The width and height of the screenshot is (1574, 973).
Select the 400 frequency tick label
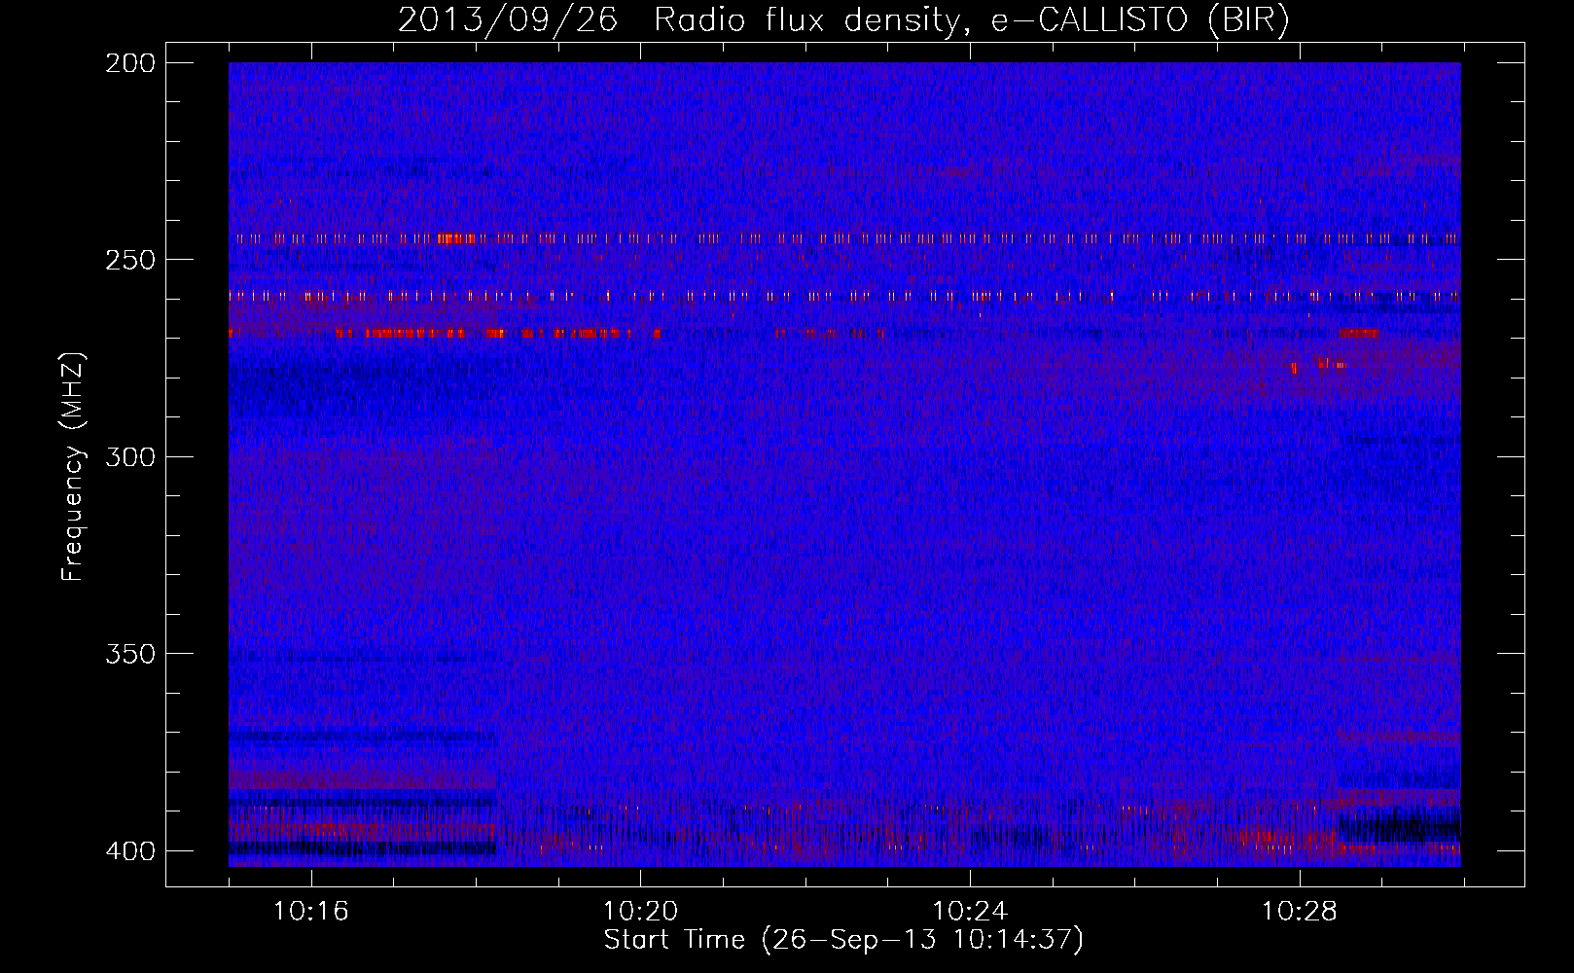point(129,850)
